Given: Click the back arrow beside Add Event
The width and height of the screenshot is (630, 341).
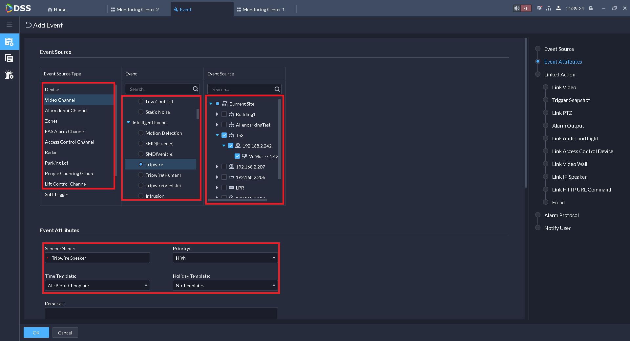Looking at the screenshot, I should 29,25.
